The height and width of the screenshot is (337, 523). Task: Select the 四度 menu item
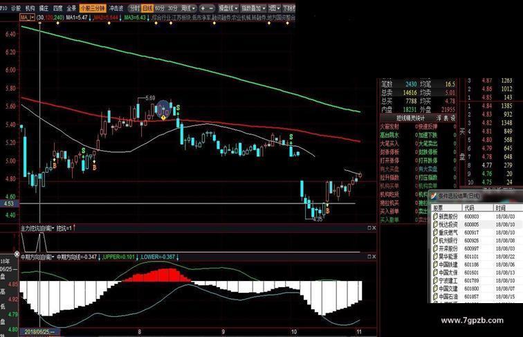57,8
